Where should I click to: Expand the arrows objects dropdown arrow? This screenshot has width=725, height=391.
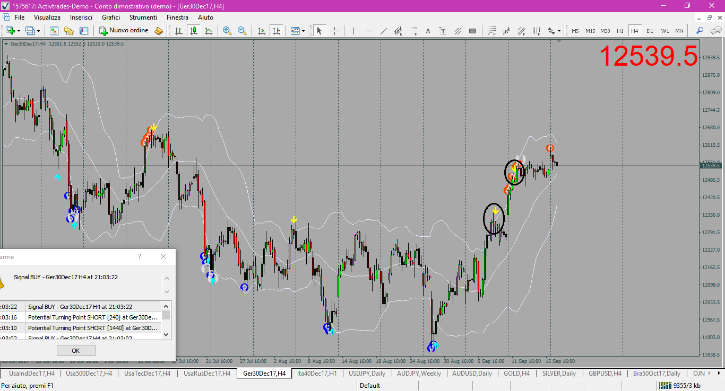point(559,31)
